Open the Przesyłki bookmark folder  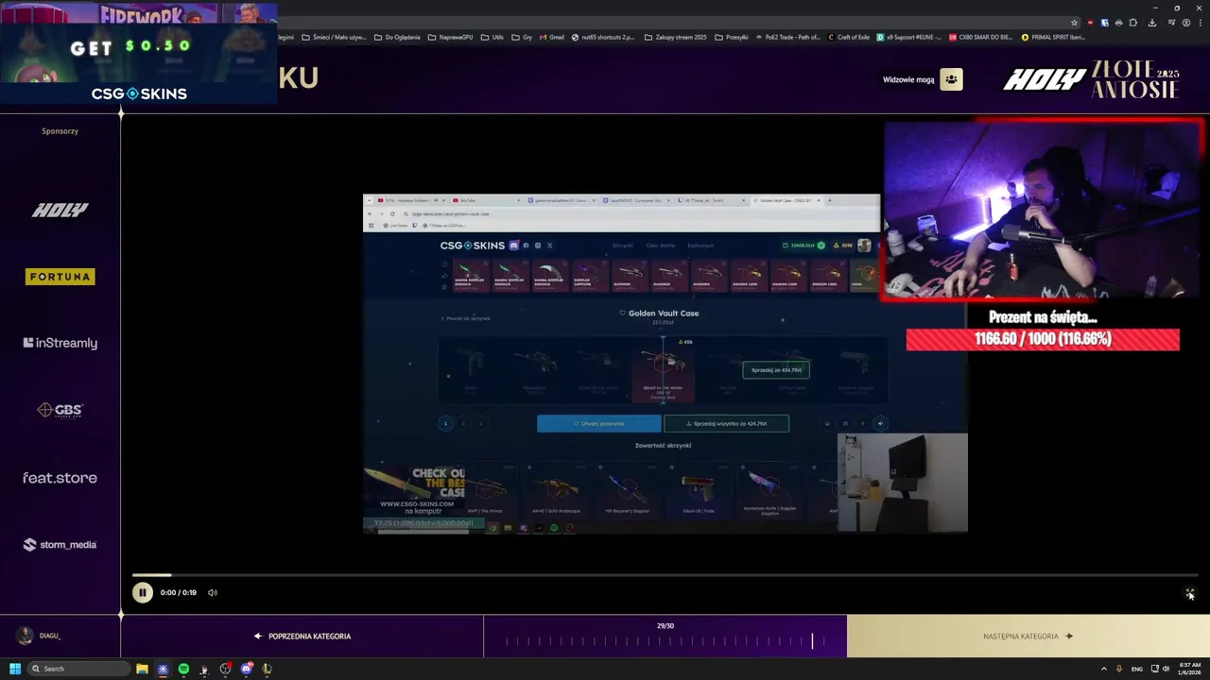coord(732,37)
